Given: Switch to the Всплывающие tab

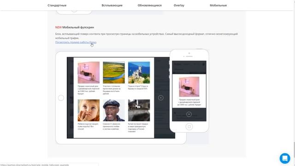Looking at the screenshot, I should click(x=112, y=5).
